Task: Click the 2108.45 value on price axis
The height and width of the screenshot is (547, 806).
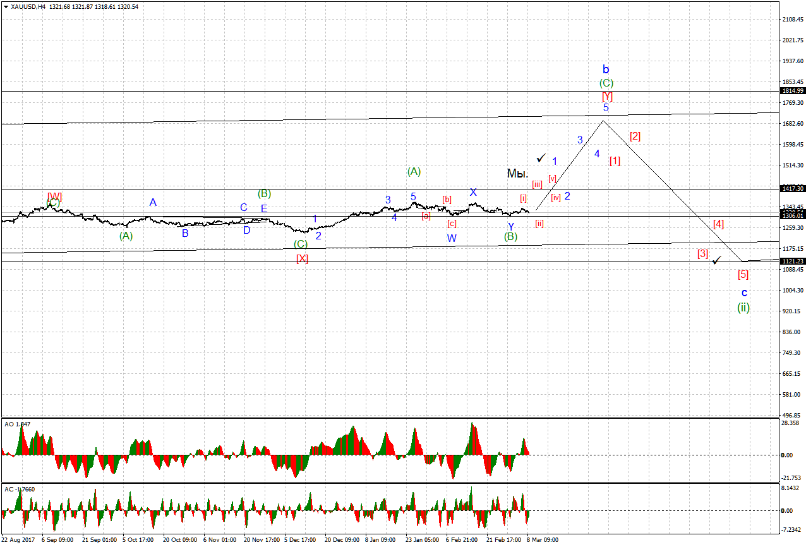Action: [x=792, y=20]
